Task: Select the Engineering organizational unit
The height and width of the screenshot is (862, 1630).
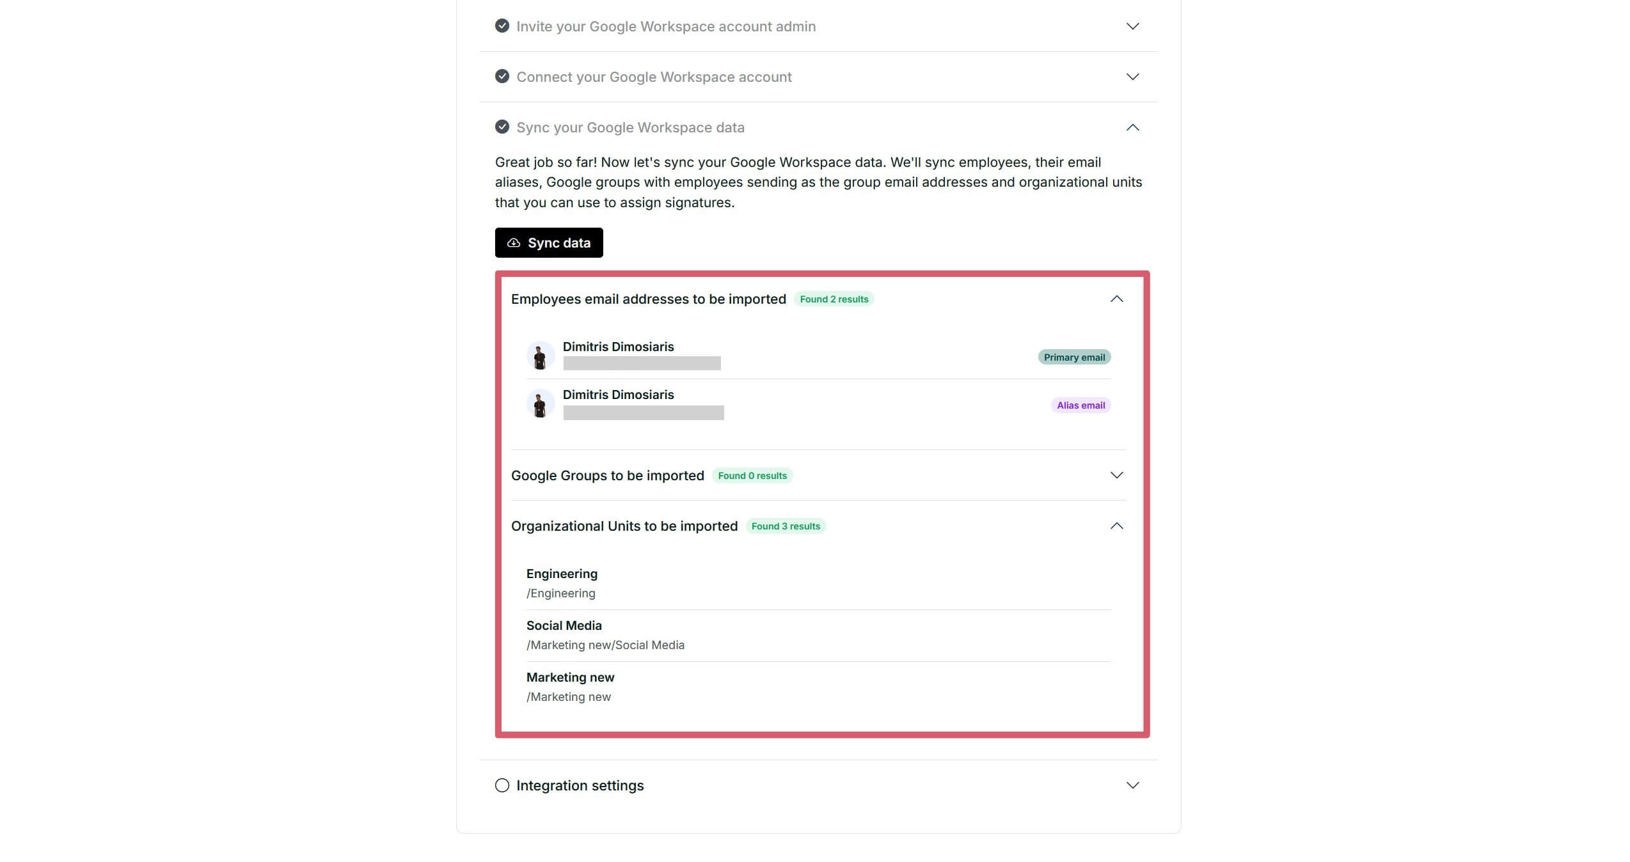Action: click(x=562, y=574)
